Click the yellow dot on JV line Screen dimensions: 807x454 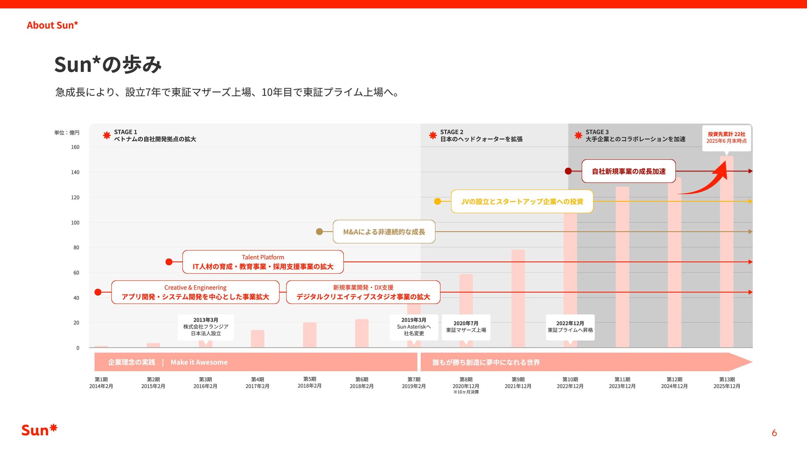pyautogui.click(x=438, y=201)
